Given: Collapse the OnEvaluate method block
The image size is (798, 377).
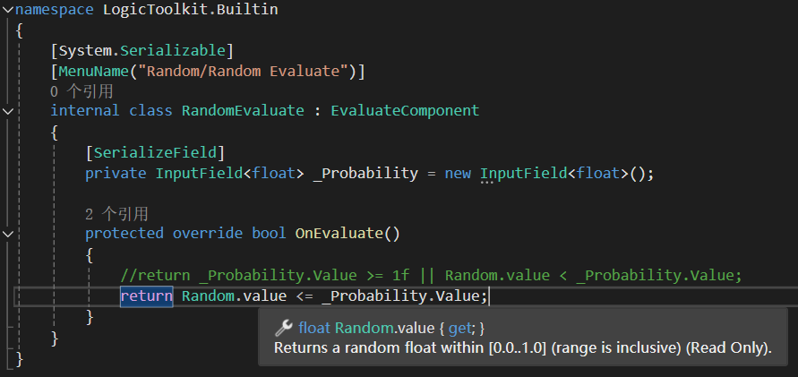Looking at the screenshot, I should click(8, 234).
